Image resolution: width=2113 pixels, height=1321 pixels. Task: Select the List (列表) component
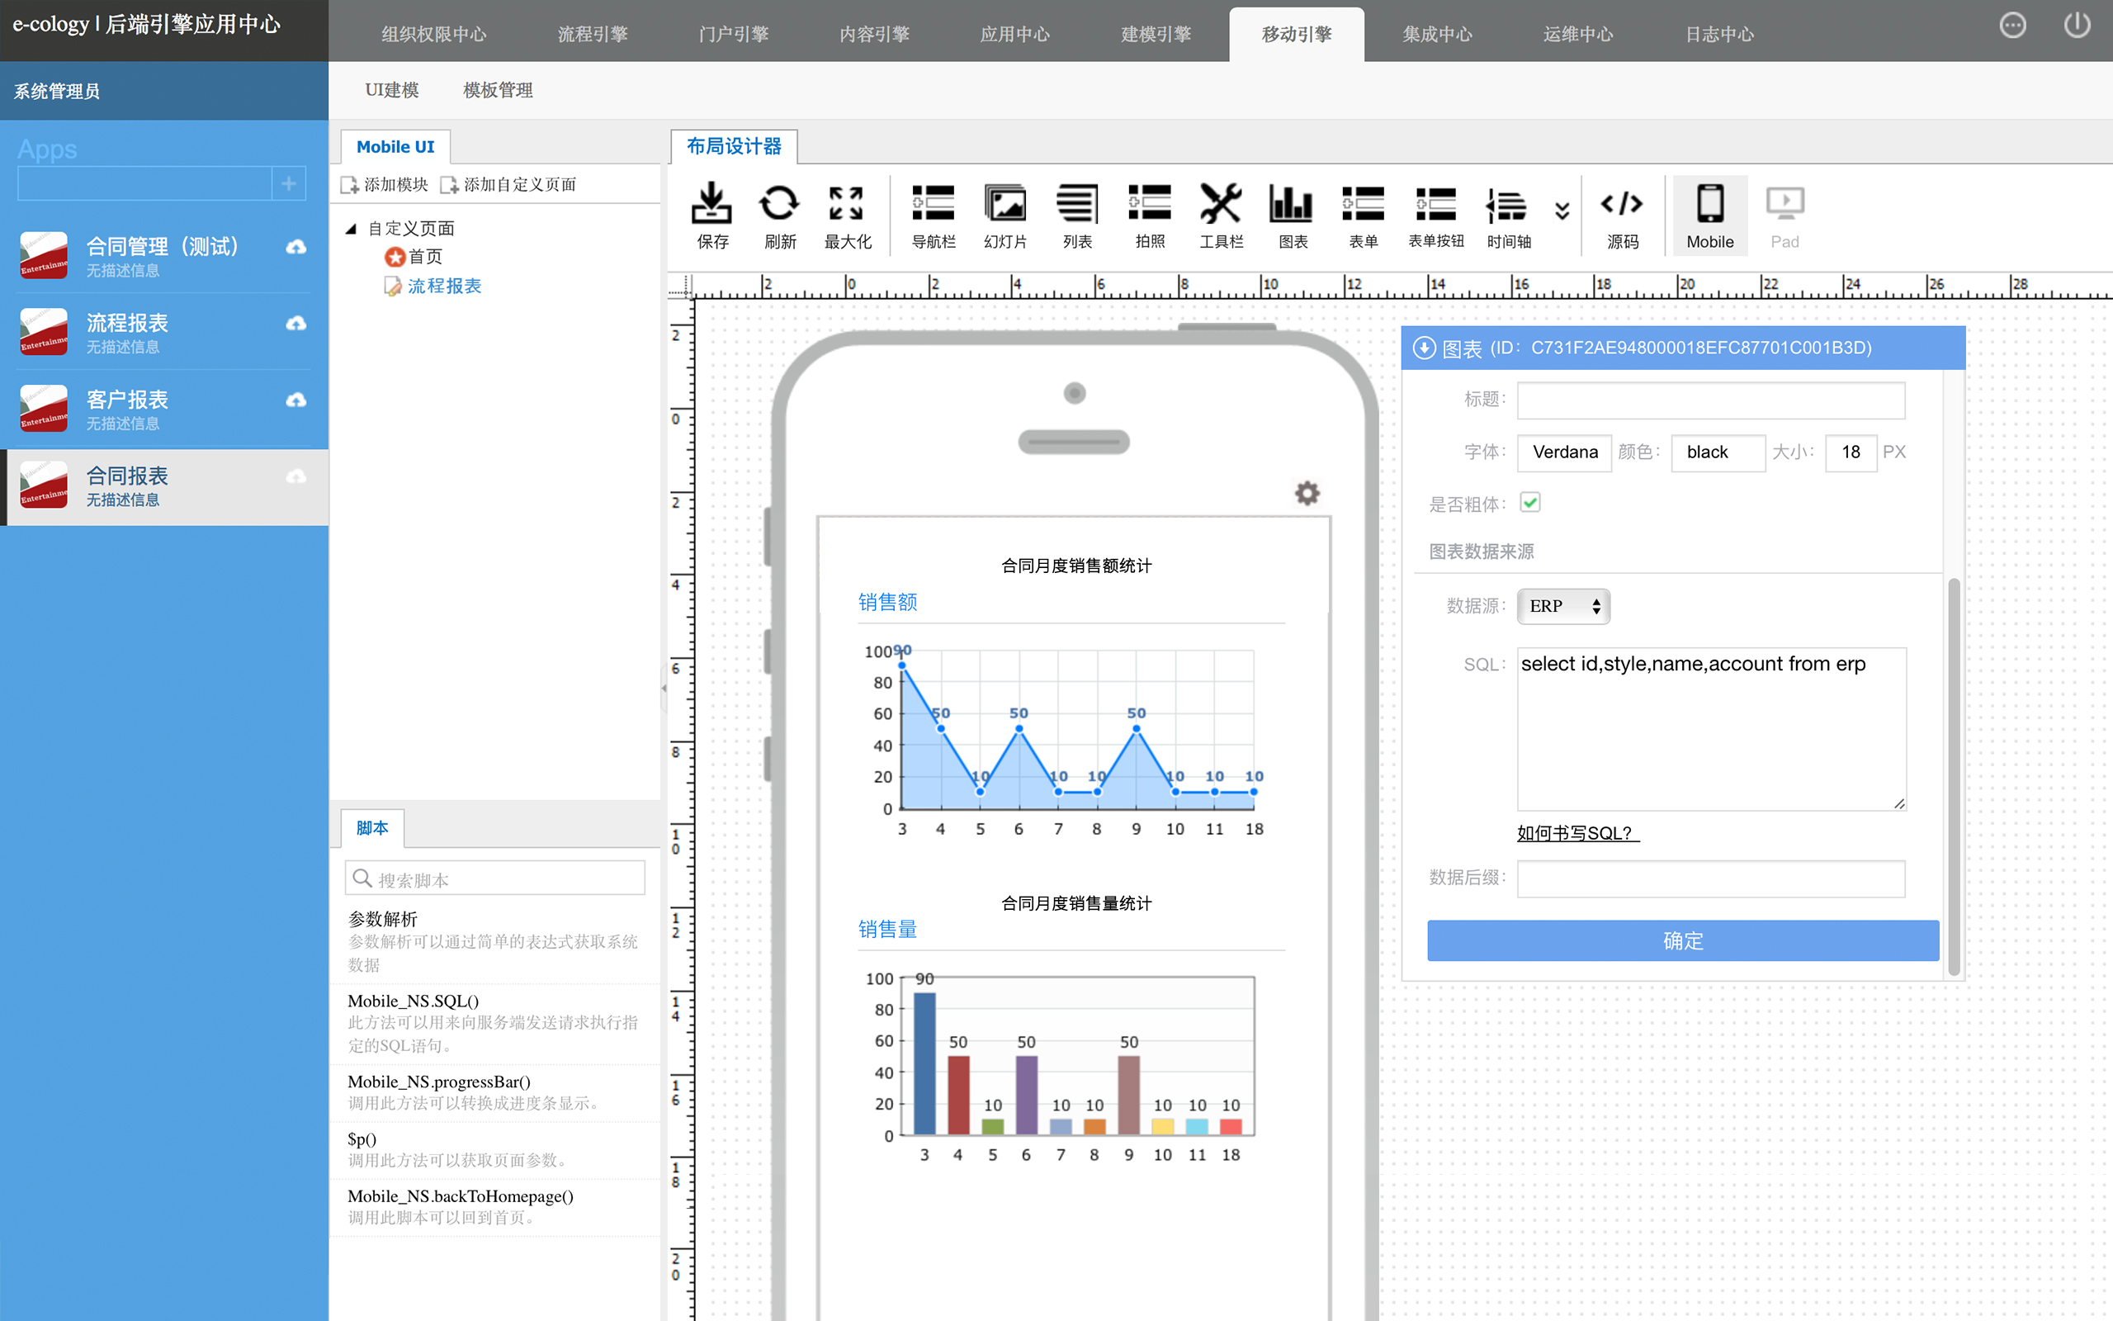click(x=1077, y=215)
